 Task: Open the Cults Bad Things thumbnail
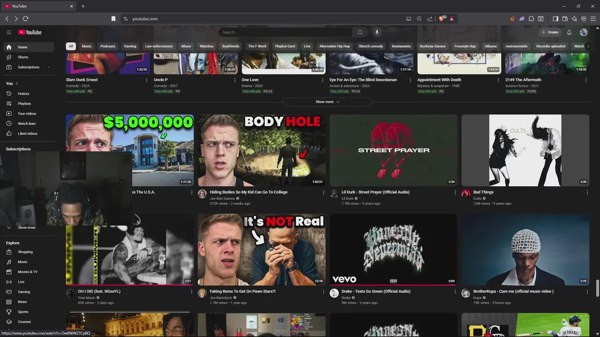(x=525, y=150)
